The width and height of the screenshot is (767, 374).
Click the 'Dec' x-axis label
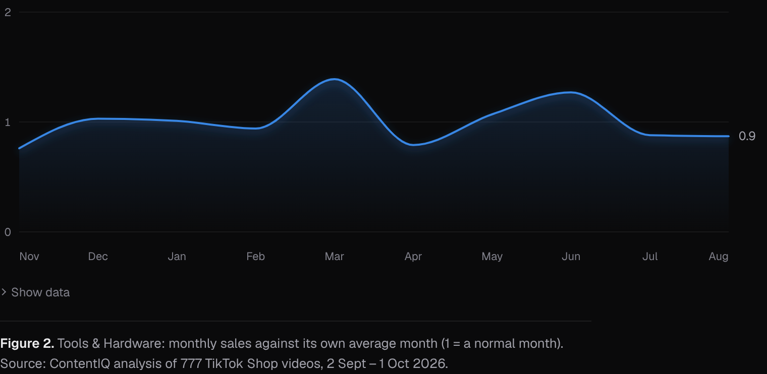[98, 257]
